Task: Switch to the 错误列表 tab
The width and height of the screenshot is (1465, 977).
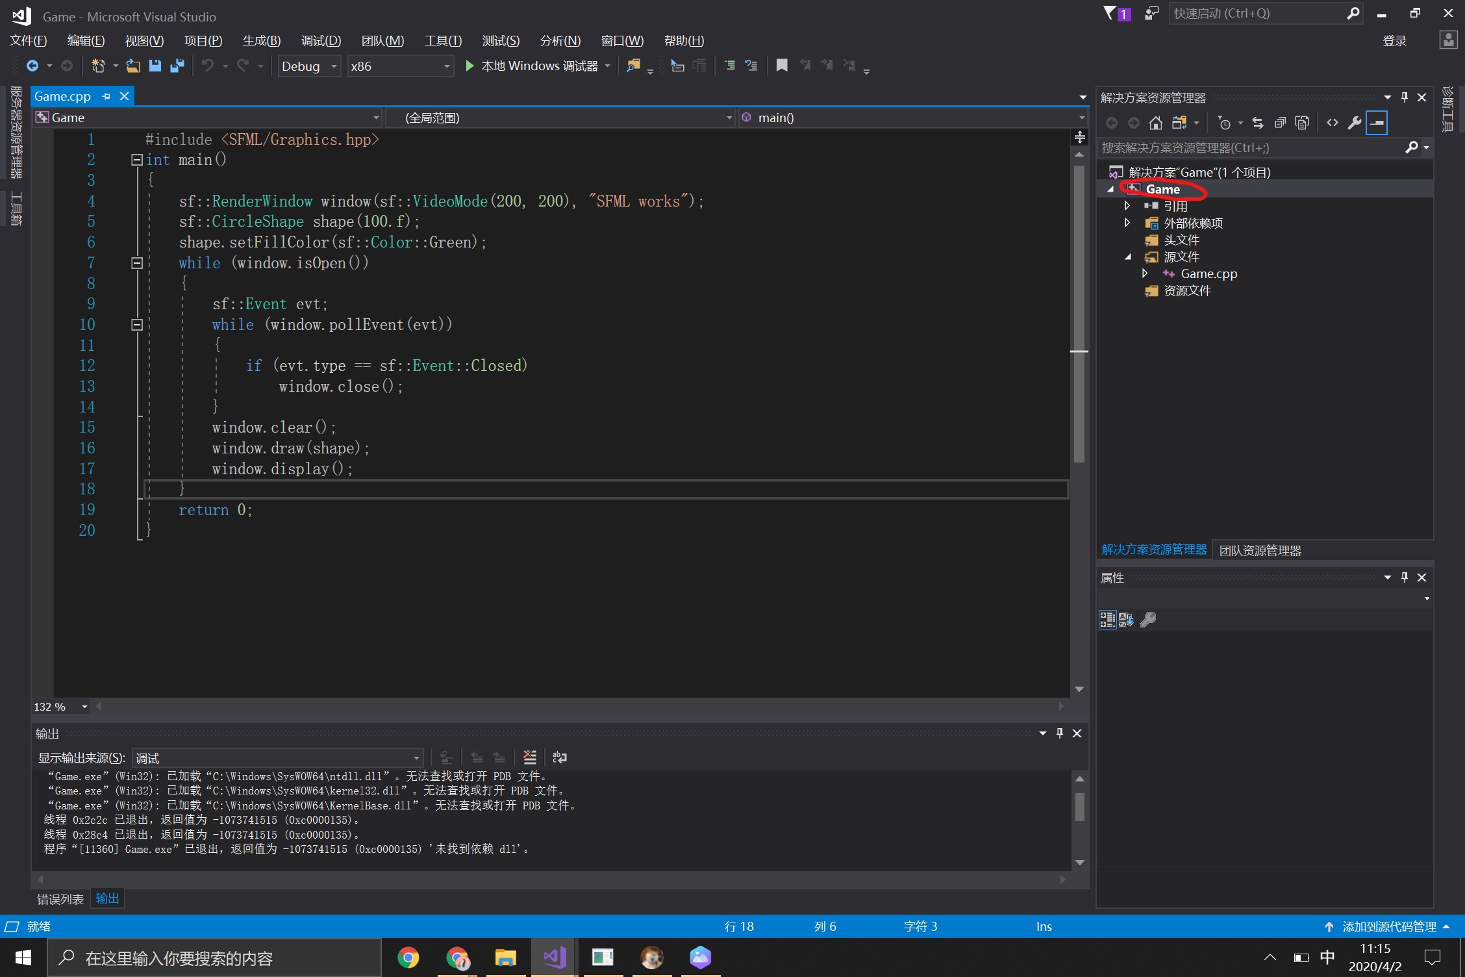Action: pyautogui.click(x=60, y=899)
